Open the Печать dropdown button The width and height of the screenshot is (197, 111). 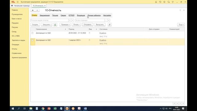[76, 25]
